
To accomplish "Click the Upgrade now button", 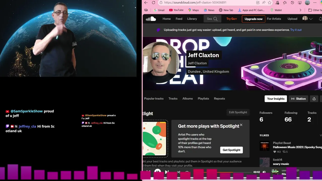I will 254,19.
